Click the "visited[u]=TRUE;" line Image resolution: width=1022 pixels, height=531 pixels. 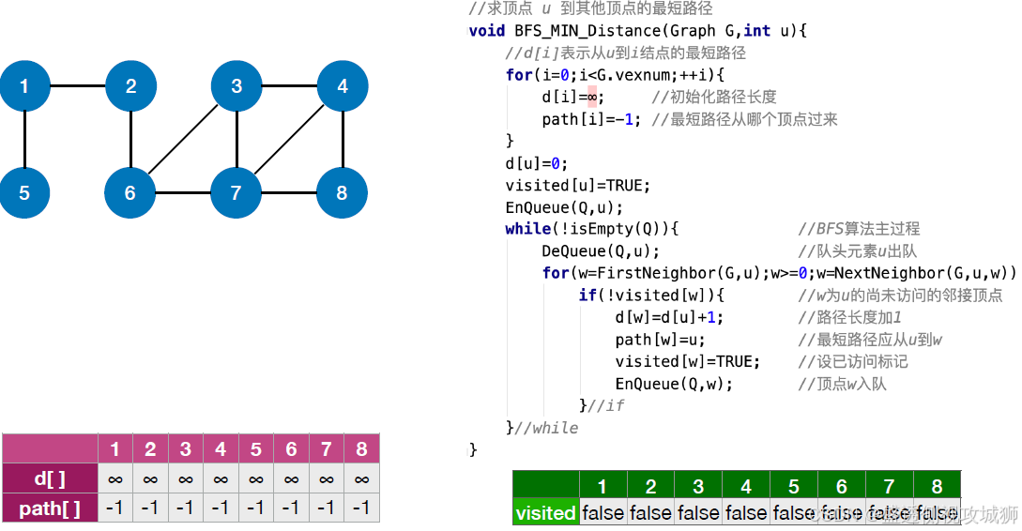click(578, 186)
